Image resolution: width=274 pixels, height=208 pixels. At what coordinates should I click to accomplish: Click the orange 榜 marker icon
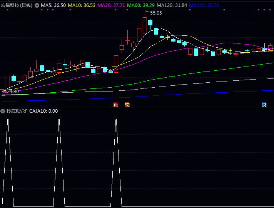(127, 105)
